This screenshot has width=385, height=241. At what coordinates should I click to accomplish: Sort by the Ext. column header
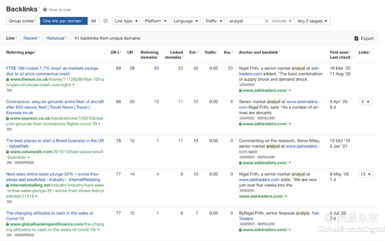tap(193, 52)
